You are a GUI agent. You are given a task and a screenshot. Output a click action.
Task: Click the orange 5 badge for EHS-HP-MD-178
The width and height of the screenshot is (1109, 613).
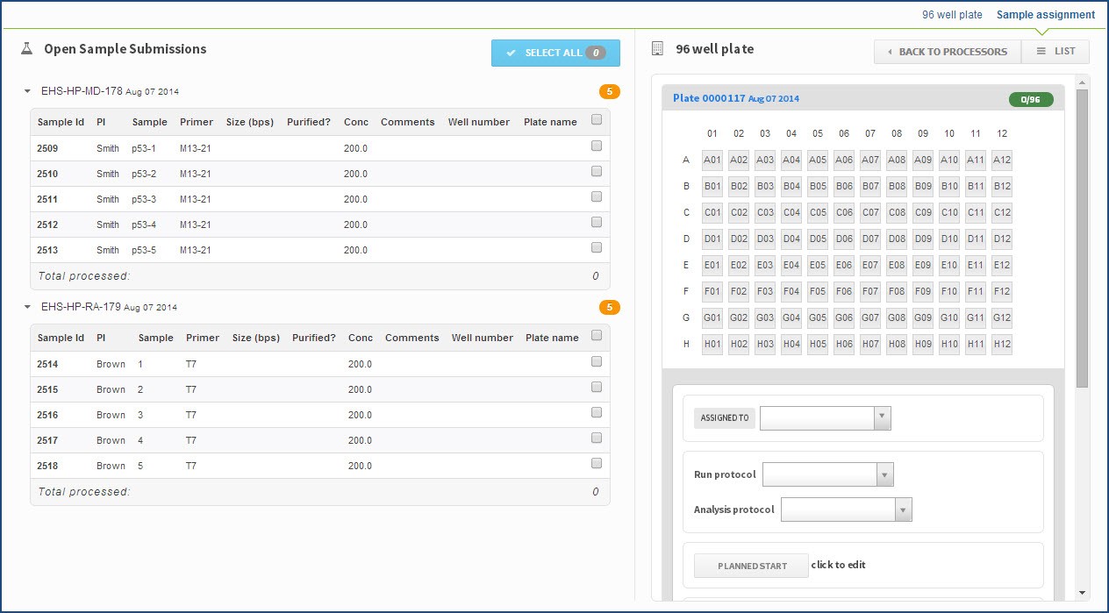609,91
